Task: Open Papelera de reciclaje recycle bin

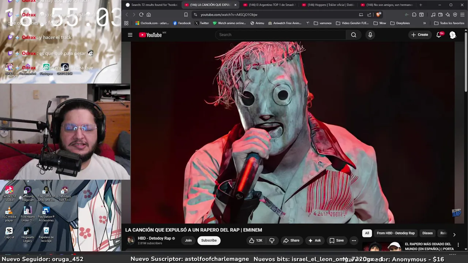Action: coord(46,235)
